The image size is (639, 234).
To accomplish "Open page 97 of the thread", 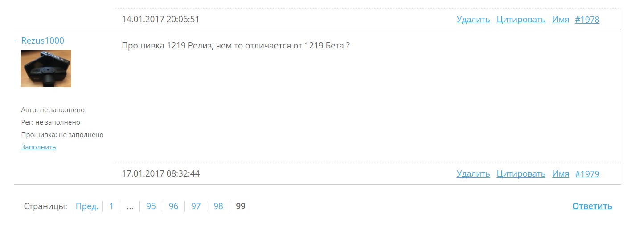I will (x=196, y=206).
